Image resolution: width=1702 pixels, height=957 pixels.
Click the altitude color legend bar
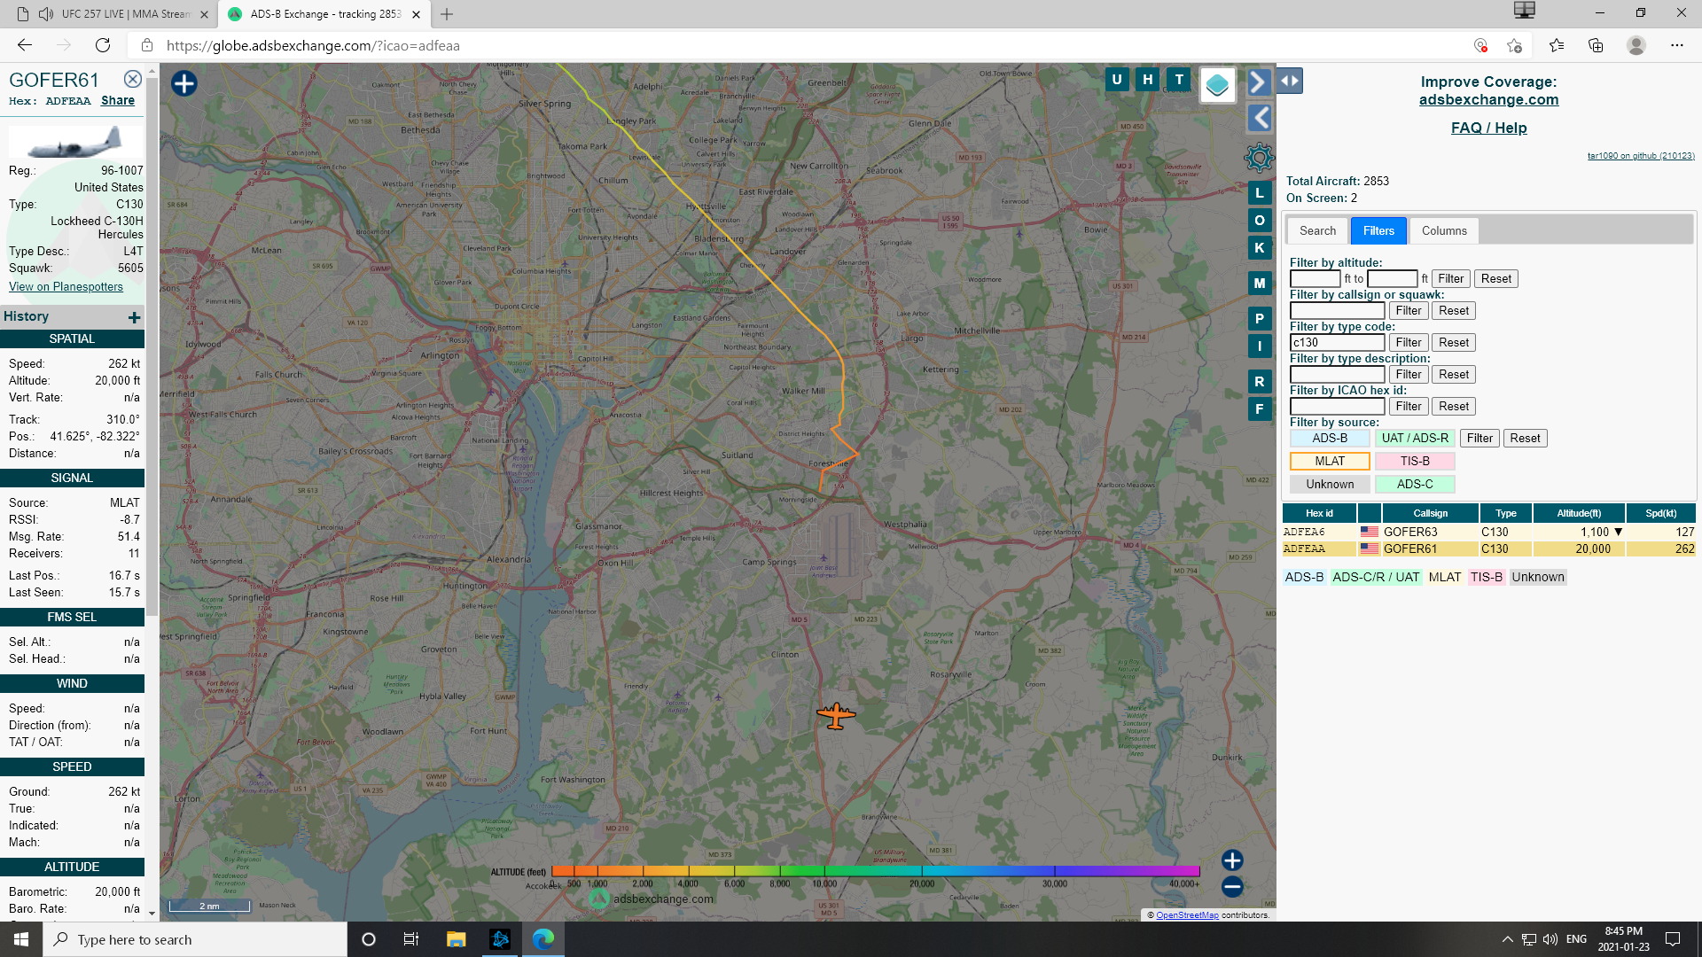[x=875, y=871]
